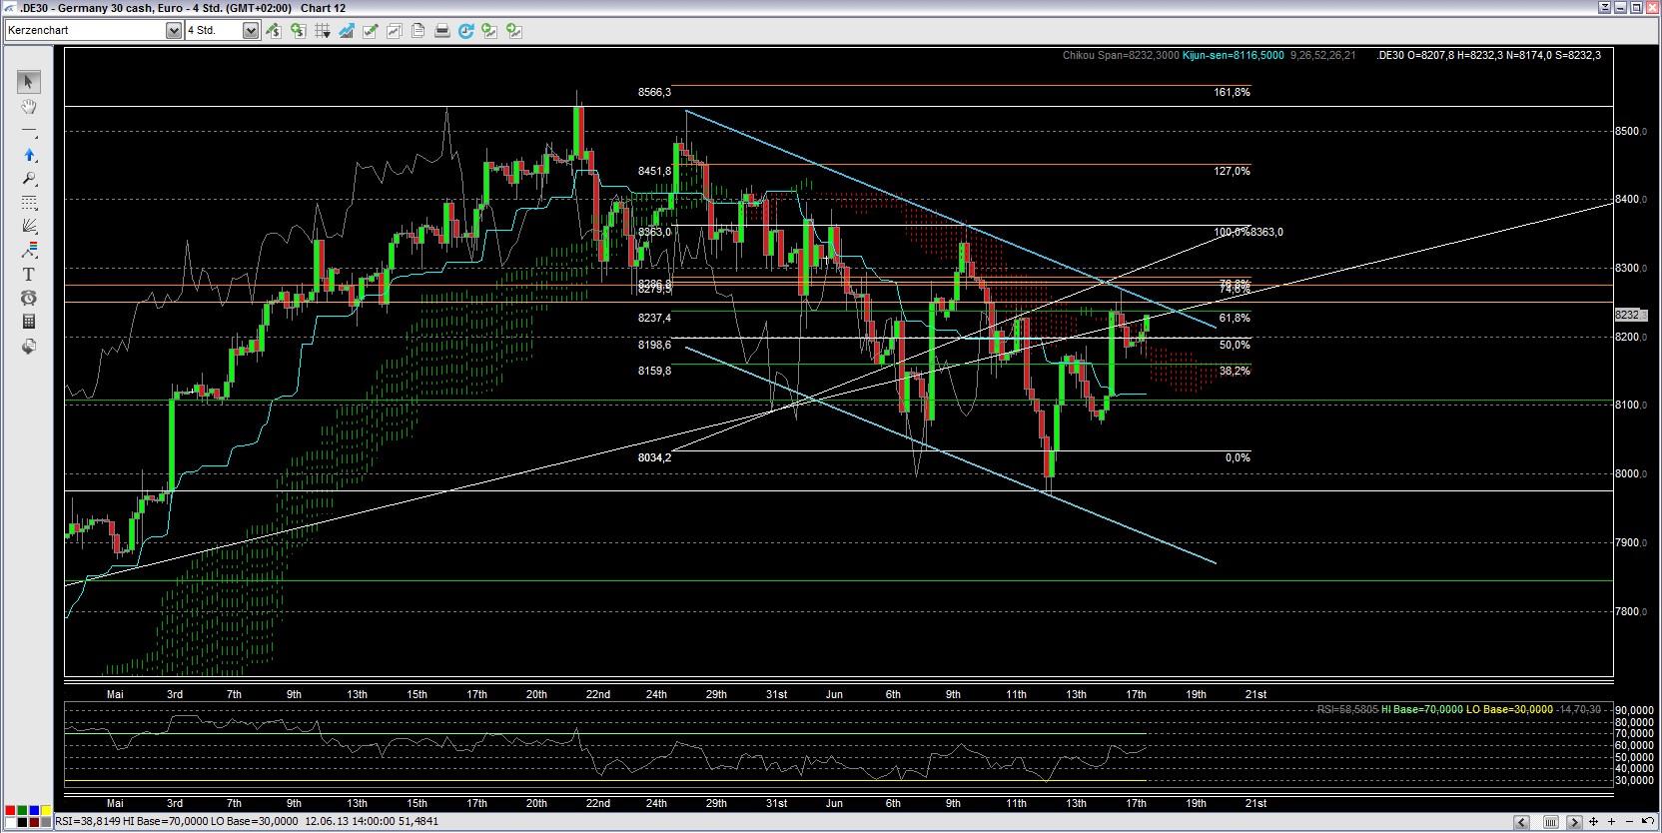The image size is (1662, 833).
Task: Choose the magnifier zoom tool
Action: [x=29, y=179]
